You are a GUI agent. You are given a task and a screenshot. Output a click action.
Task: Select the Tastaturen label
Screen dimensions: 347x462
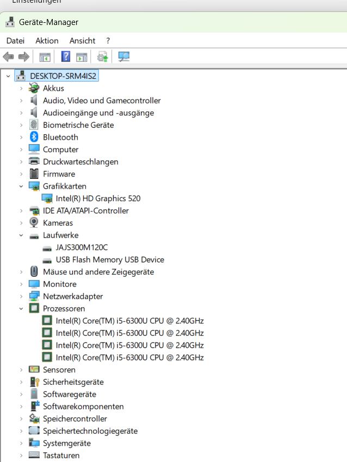61,455
